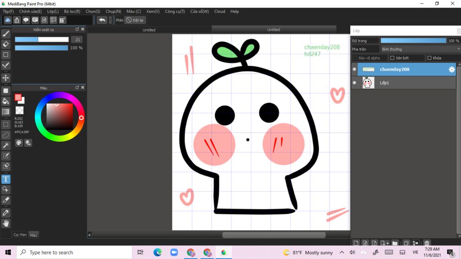Click the export/share icon in toolbar

17,20
